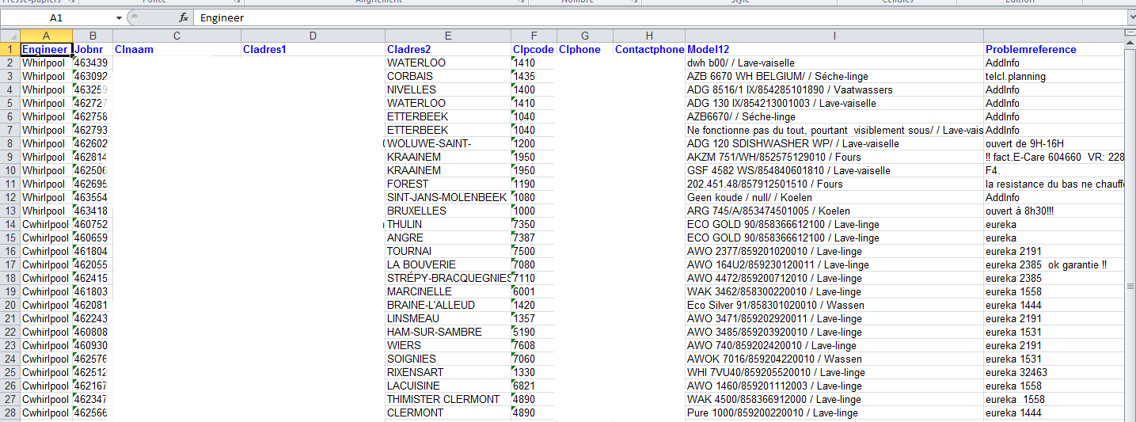Select the row 28 header
This screenshot has width=1136, height=422.
click(x=9, y=412)
